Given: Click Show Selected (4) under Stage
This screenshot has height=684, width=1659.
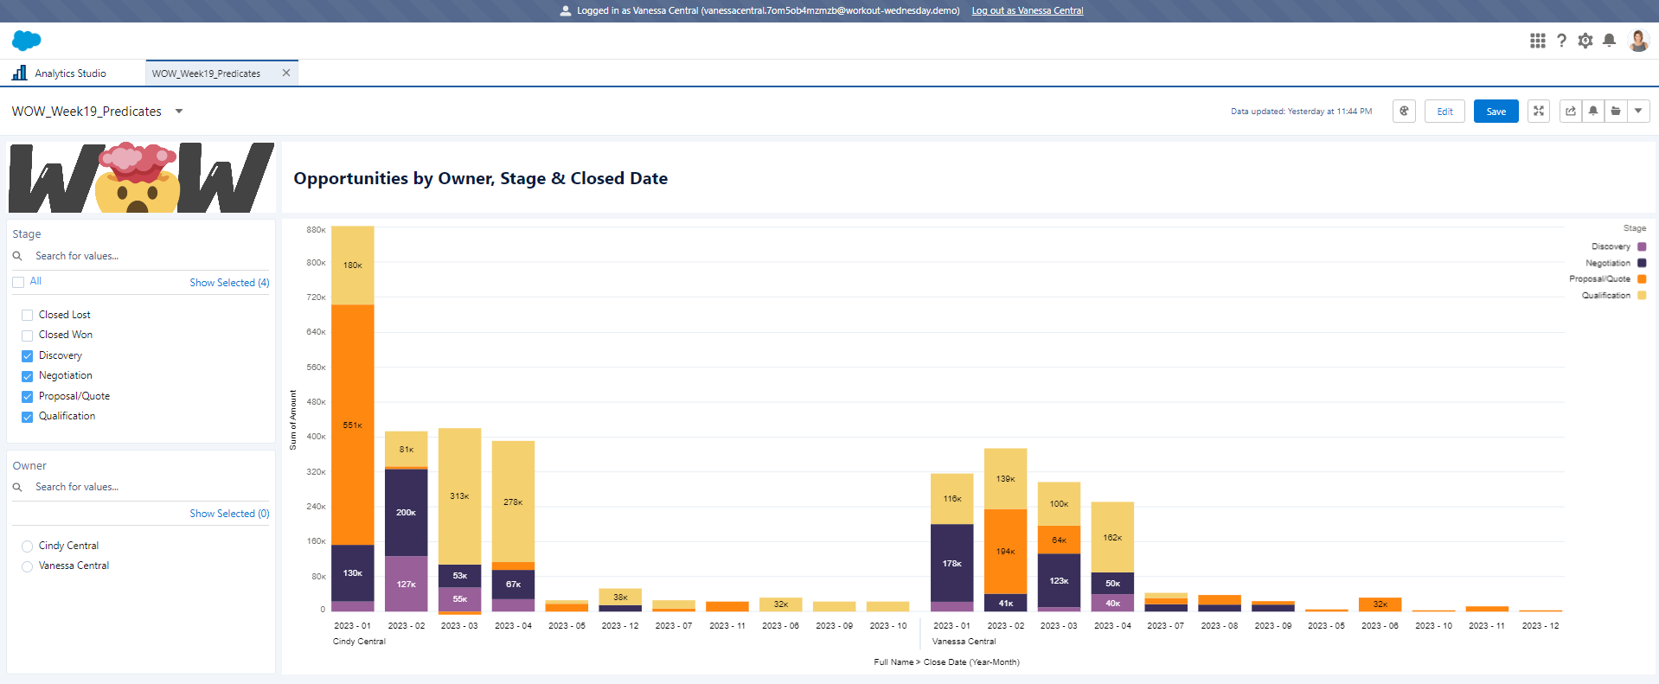Looking at the screenshot, I should pyautogui.click(x=229, y=282).
